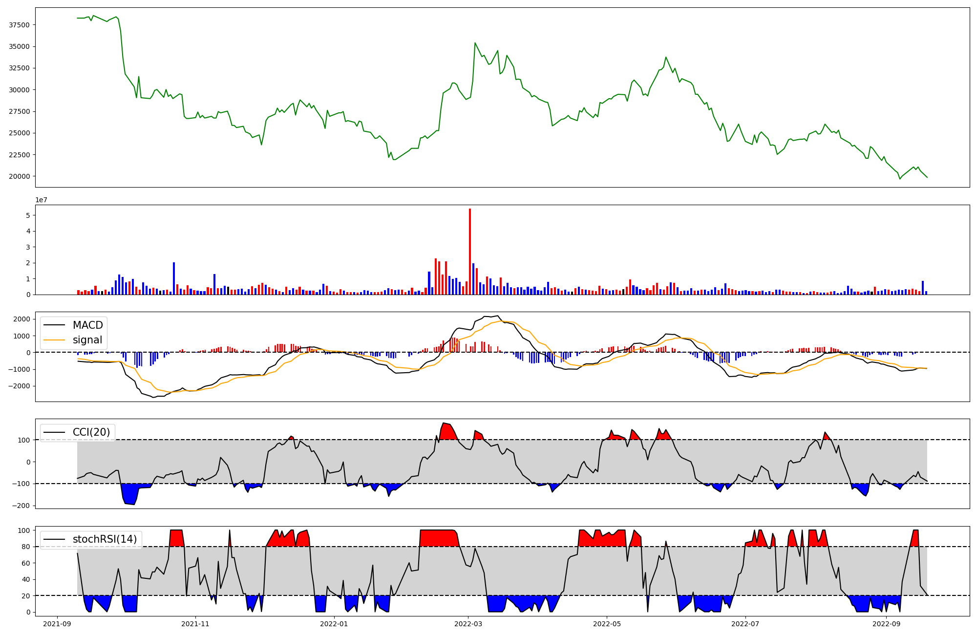Click the 2022-03 x-axis date label

point(469,624)
